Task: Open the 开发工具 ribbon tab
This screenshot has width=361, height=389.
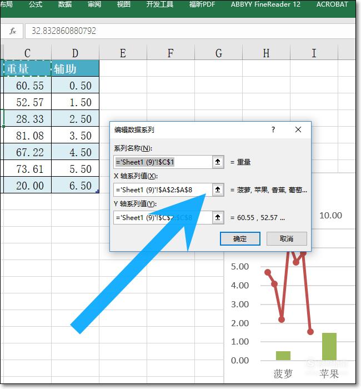Action: (x=160, y=4)
